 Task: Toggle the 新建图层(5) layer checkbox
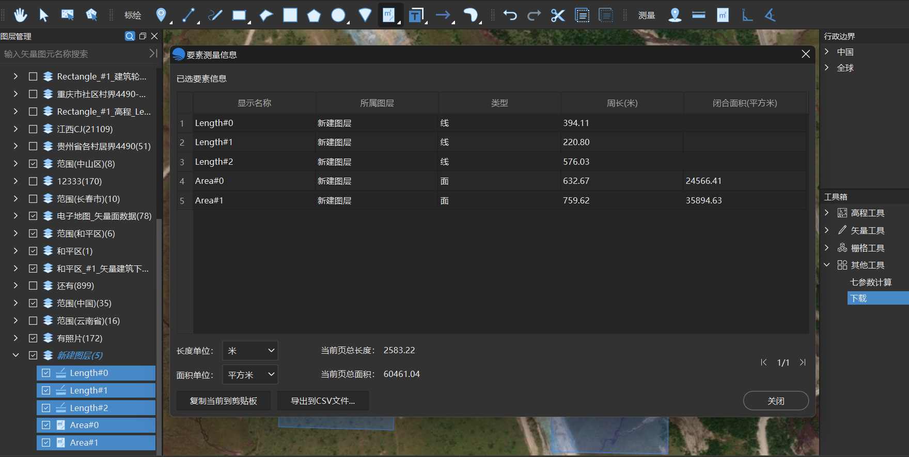33,355
